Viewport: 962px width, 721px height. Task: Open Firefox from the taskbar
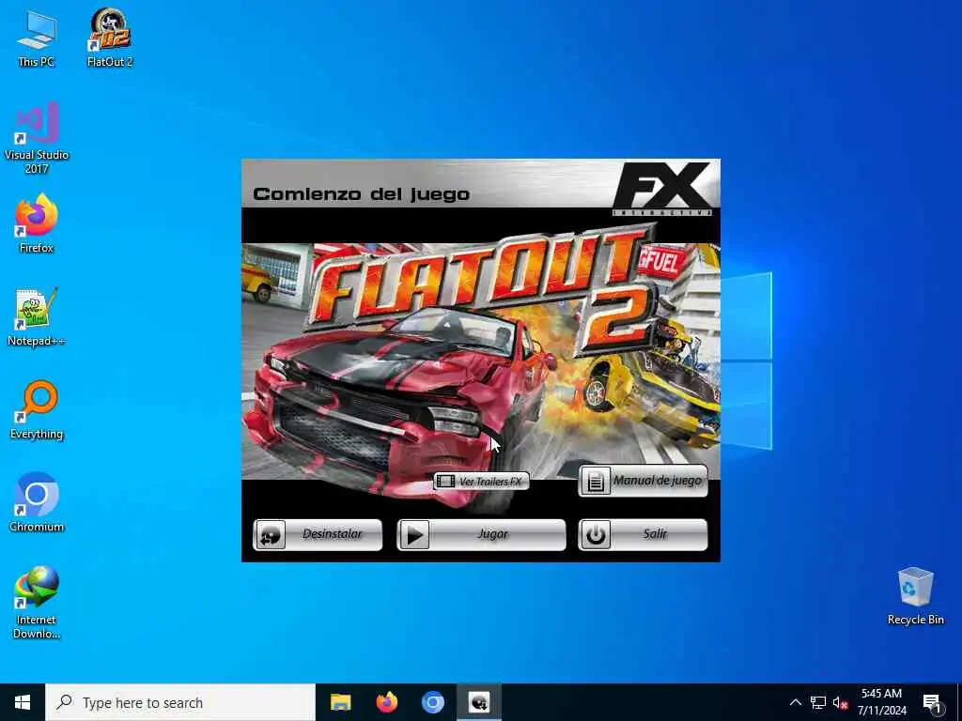click(386, 702)
